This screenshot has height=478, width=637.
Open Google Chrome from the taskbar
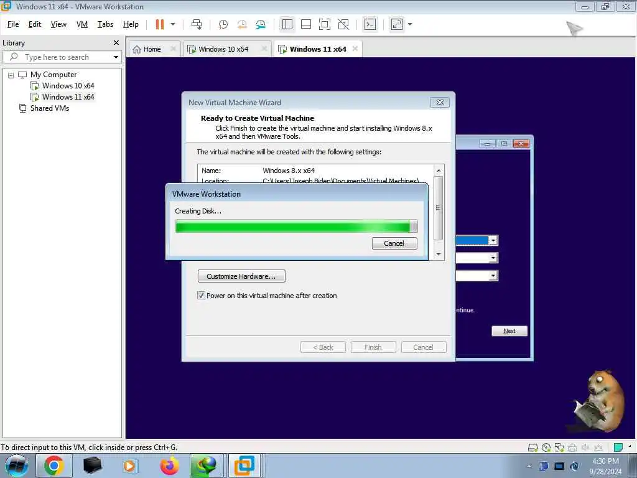click(x=54, y=466)
